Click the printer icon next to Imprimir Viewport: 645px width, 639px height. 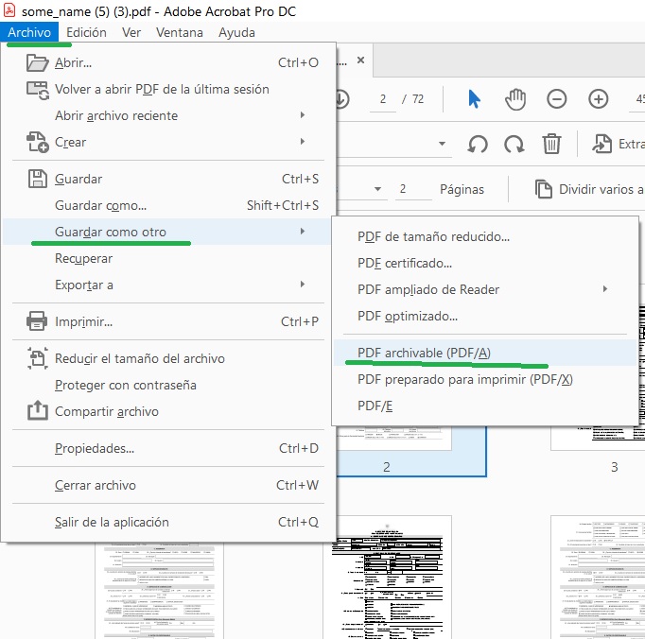37,321
